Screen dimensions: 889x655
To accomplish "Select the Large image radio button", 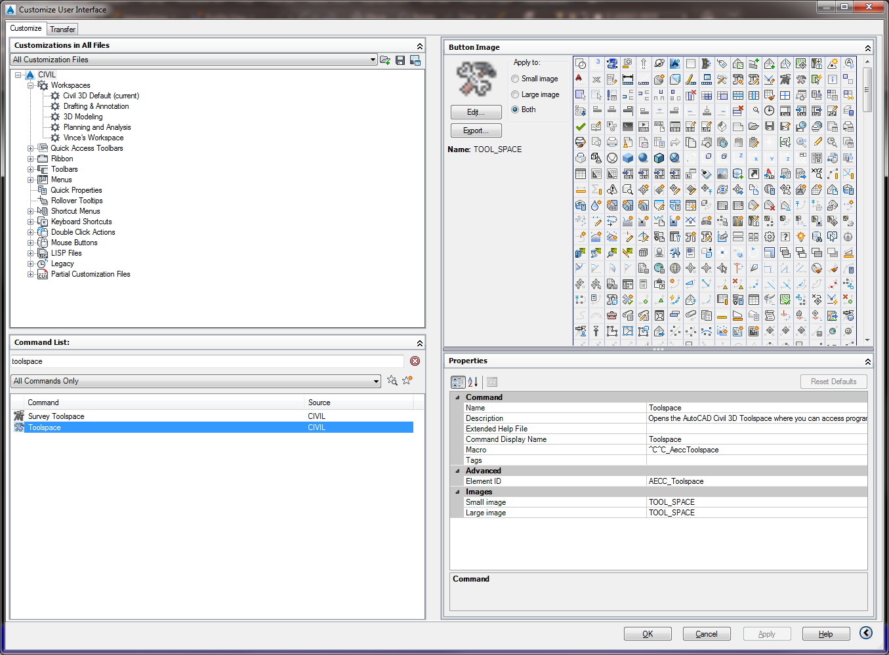I will click(x=515, y=94).
